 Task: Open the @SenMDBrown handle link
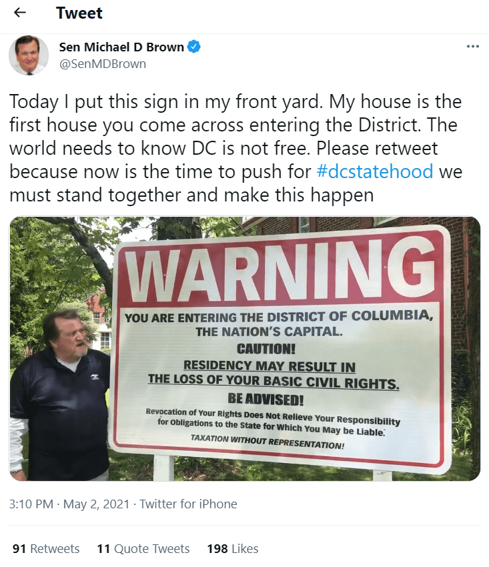(x=102, y=64)
